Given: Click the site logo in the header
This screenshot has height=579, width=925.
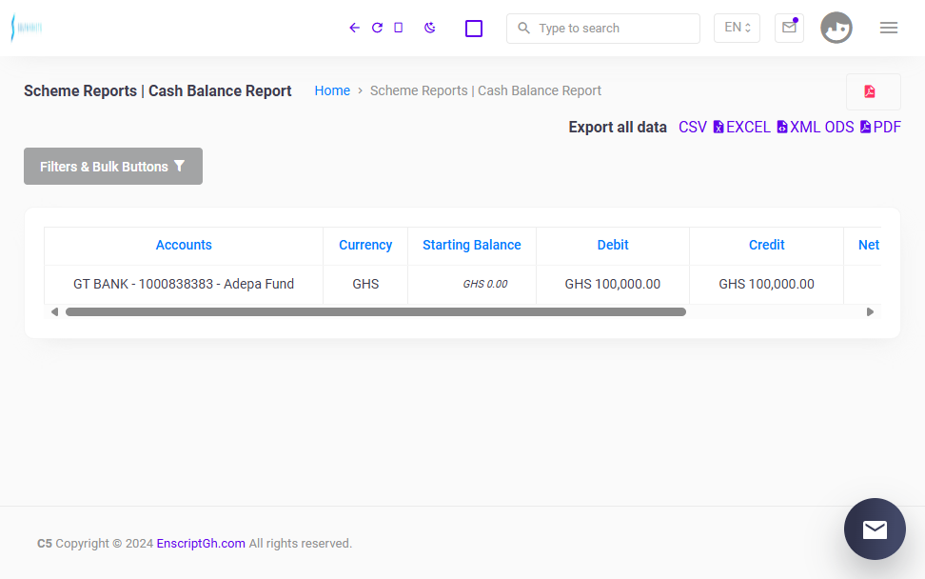Looking at the screenshot, I should click(27, 28).
